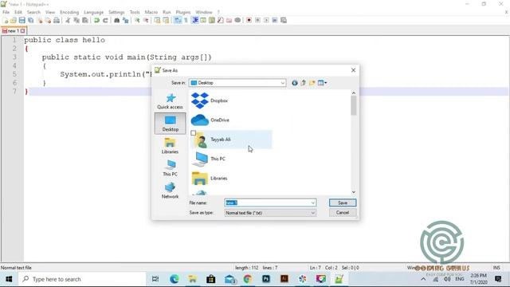This screenshot has height=287, width=510.
Task: Go up one level in Save As
Action: [x=303, y=83]
